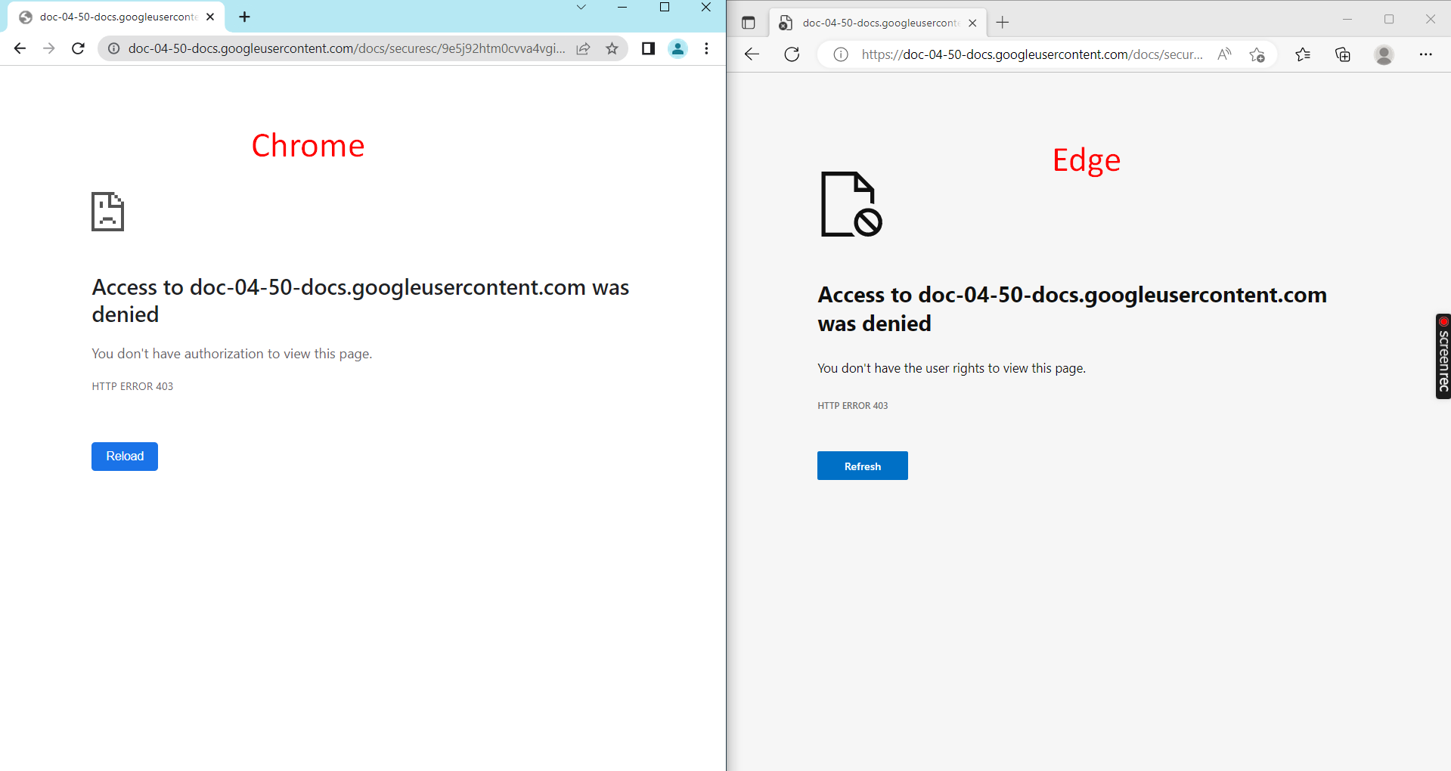Open Chrome's tab search chevron
The height and width of the screenshot is (771, 1451).
pyautogui.click(x=581, y=8)
